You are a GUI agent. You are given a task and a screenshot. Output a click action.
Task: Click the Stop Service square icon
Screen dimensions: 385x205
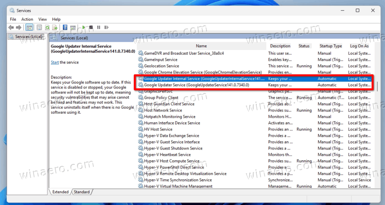click(x=91, y=28)
